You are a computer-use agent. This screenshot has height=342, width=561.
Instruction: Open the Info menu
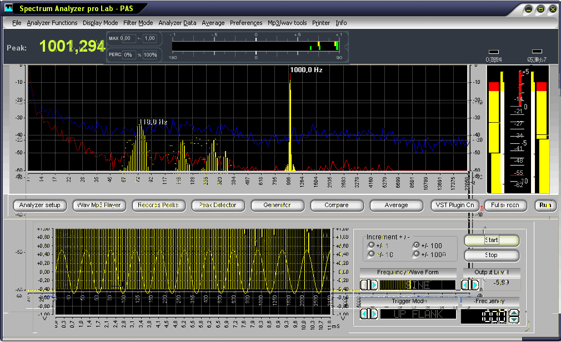point(341,23)
